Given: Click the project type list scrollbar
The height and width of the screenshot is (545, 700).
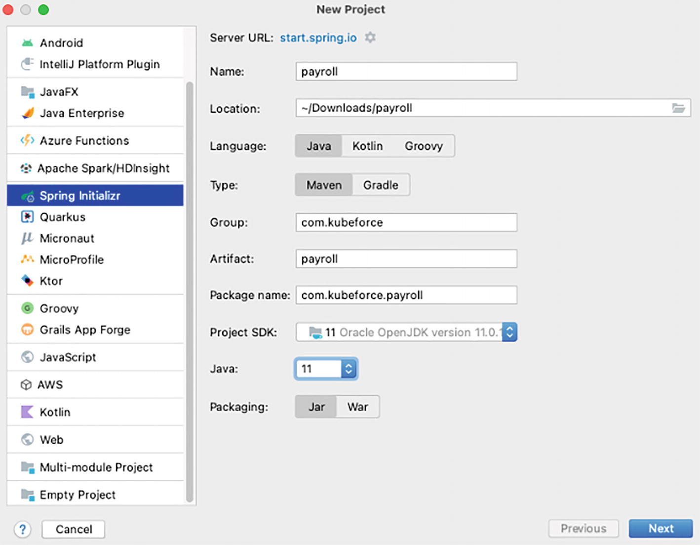Looking at the screenshot, I should pyautogui.click(x=190, y=292).
